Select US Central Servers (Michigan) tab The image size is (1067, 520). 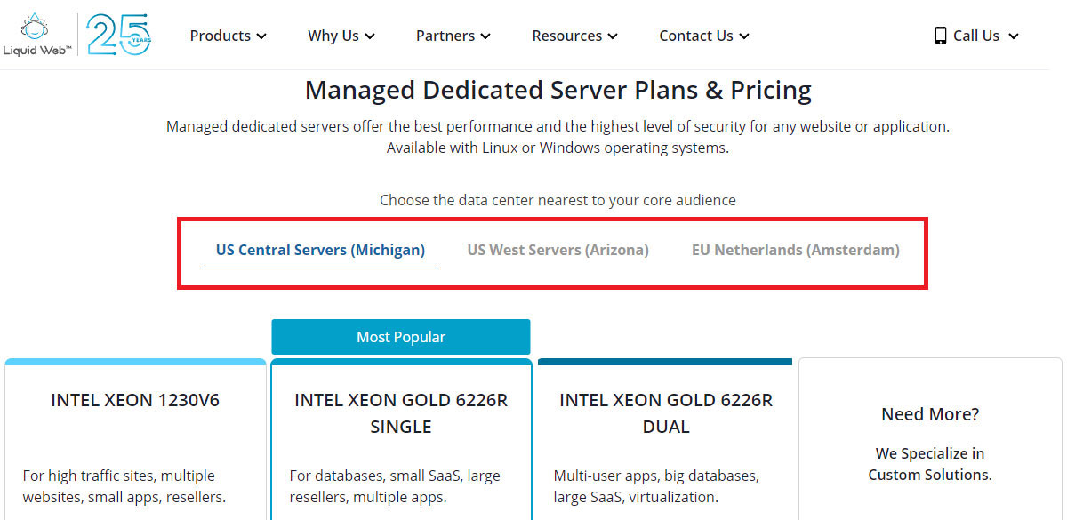click(320, 250)
